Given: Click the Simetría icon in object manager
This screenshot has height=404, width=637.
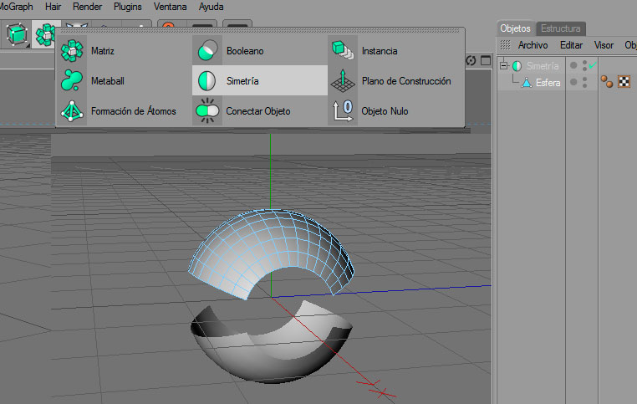Looking at the screenshot, I should coord(517,65).
